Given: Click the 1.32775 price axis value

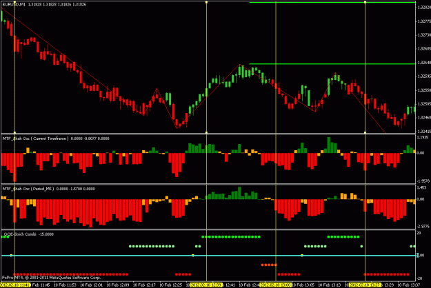Looking at the screenshot, I should click(424, 21).
